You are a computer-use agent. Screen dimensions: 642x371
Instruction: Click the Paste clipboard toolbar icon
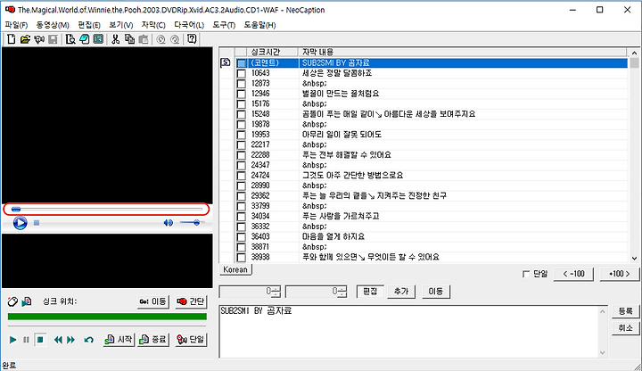[144, 39]
